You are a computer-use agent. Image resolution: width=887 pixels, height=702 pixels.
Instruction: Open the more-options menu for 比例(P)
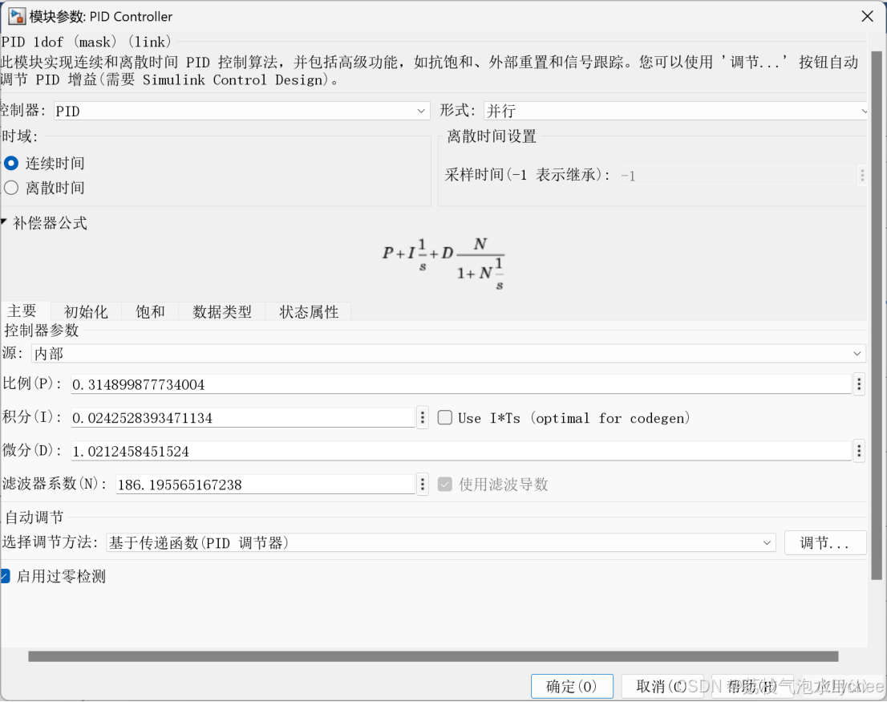(x=859, y=384)
